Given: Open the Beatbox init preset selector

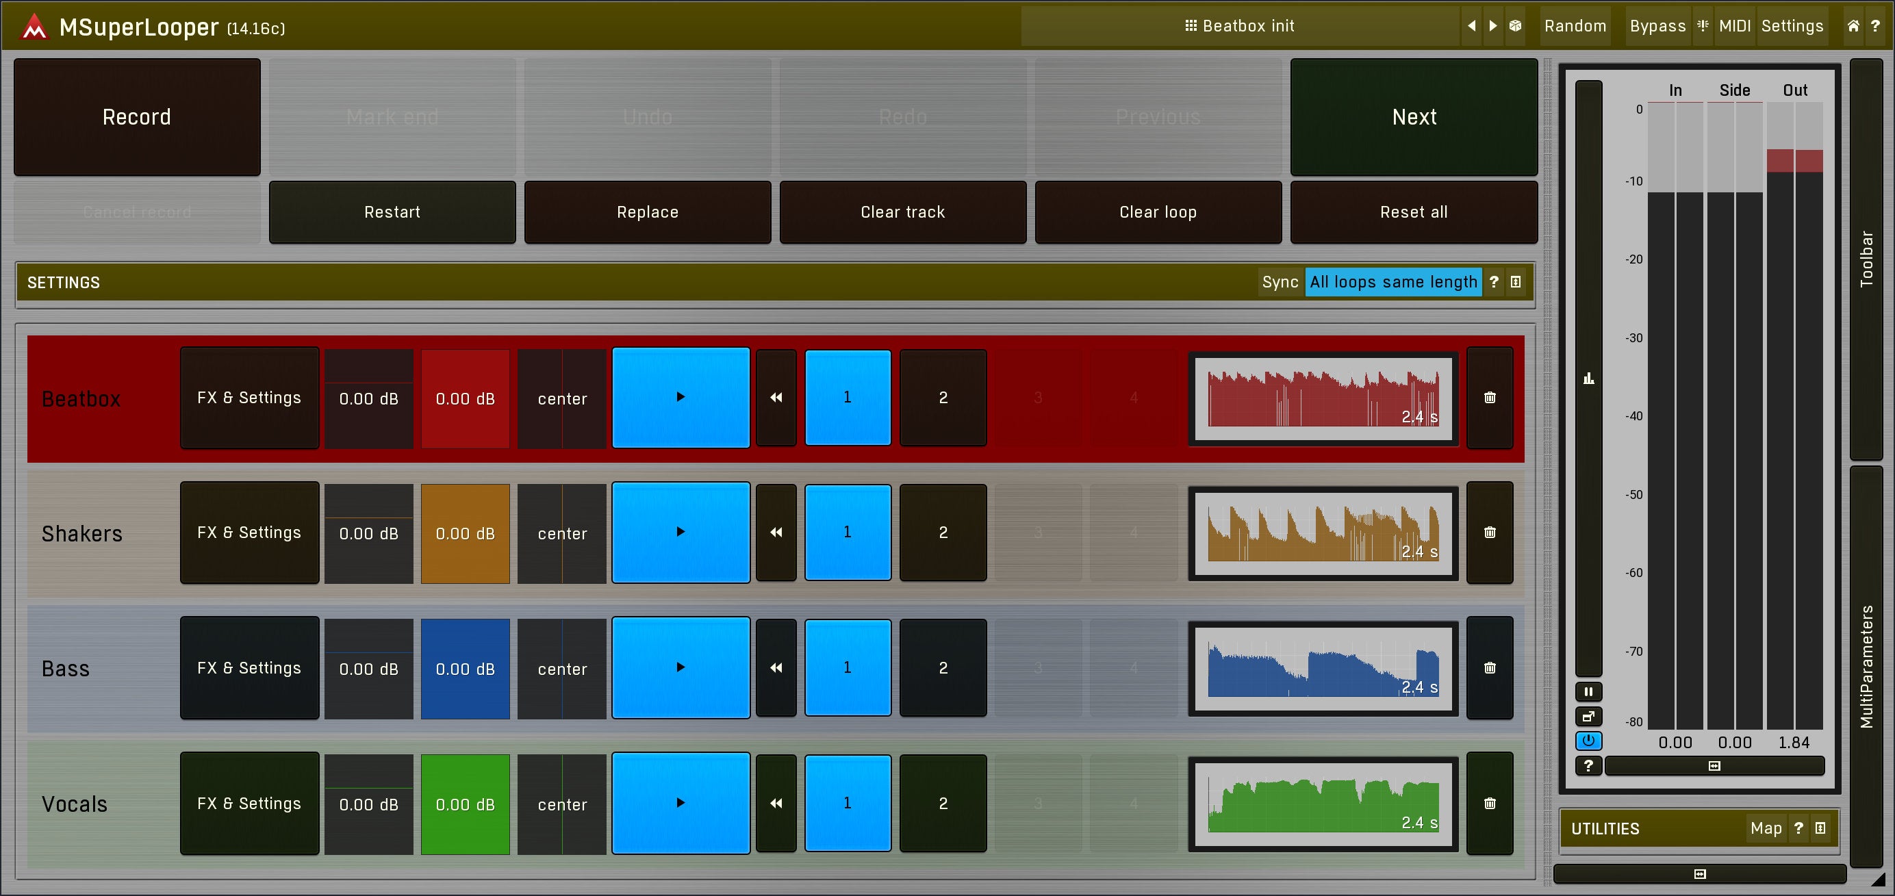Looking at the screenshot, I should (1240, 26).
